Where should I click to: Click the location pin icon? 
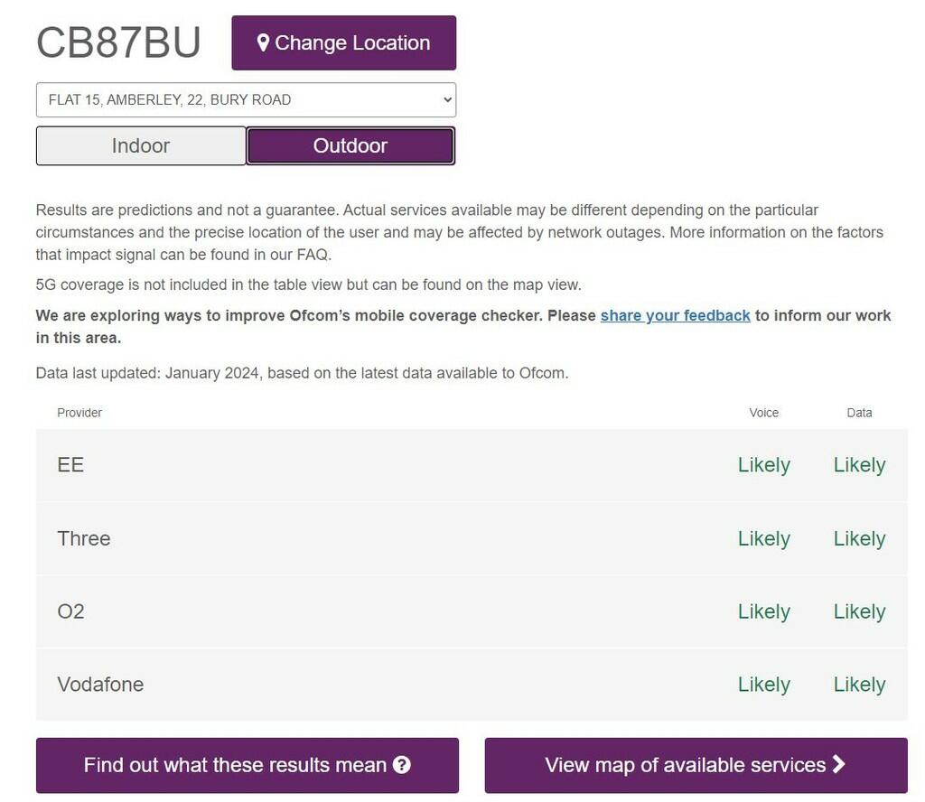tap(263, 42)
